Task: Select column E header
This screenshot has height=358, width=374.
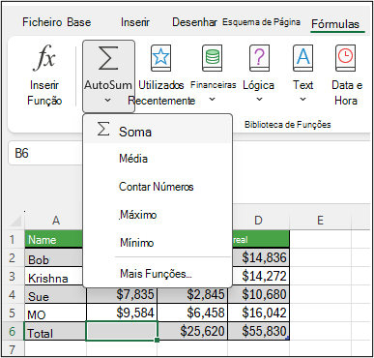Action: [x=320, y=221]
